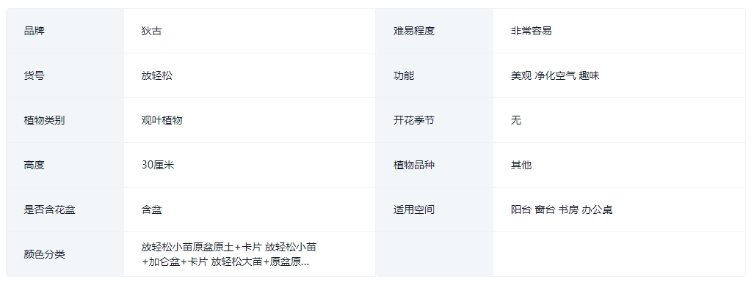Click the 功能 label

[x=404, y=75]
